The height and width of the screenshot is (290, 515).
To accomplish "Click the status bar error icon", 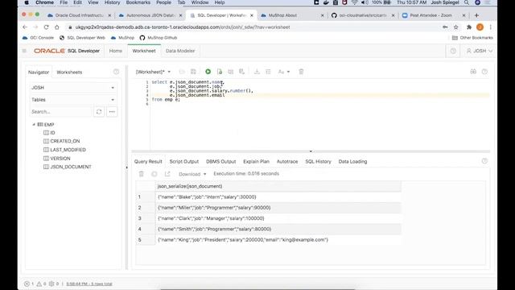I will (x=27, y=284).
